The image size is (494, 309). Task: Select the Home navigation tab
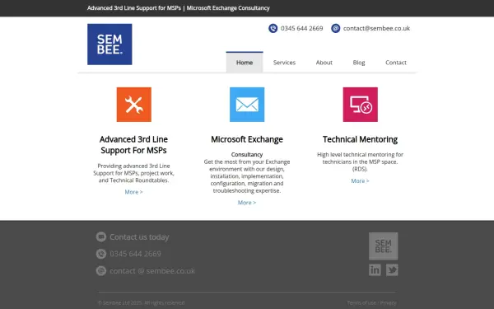(245, 63)
